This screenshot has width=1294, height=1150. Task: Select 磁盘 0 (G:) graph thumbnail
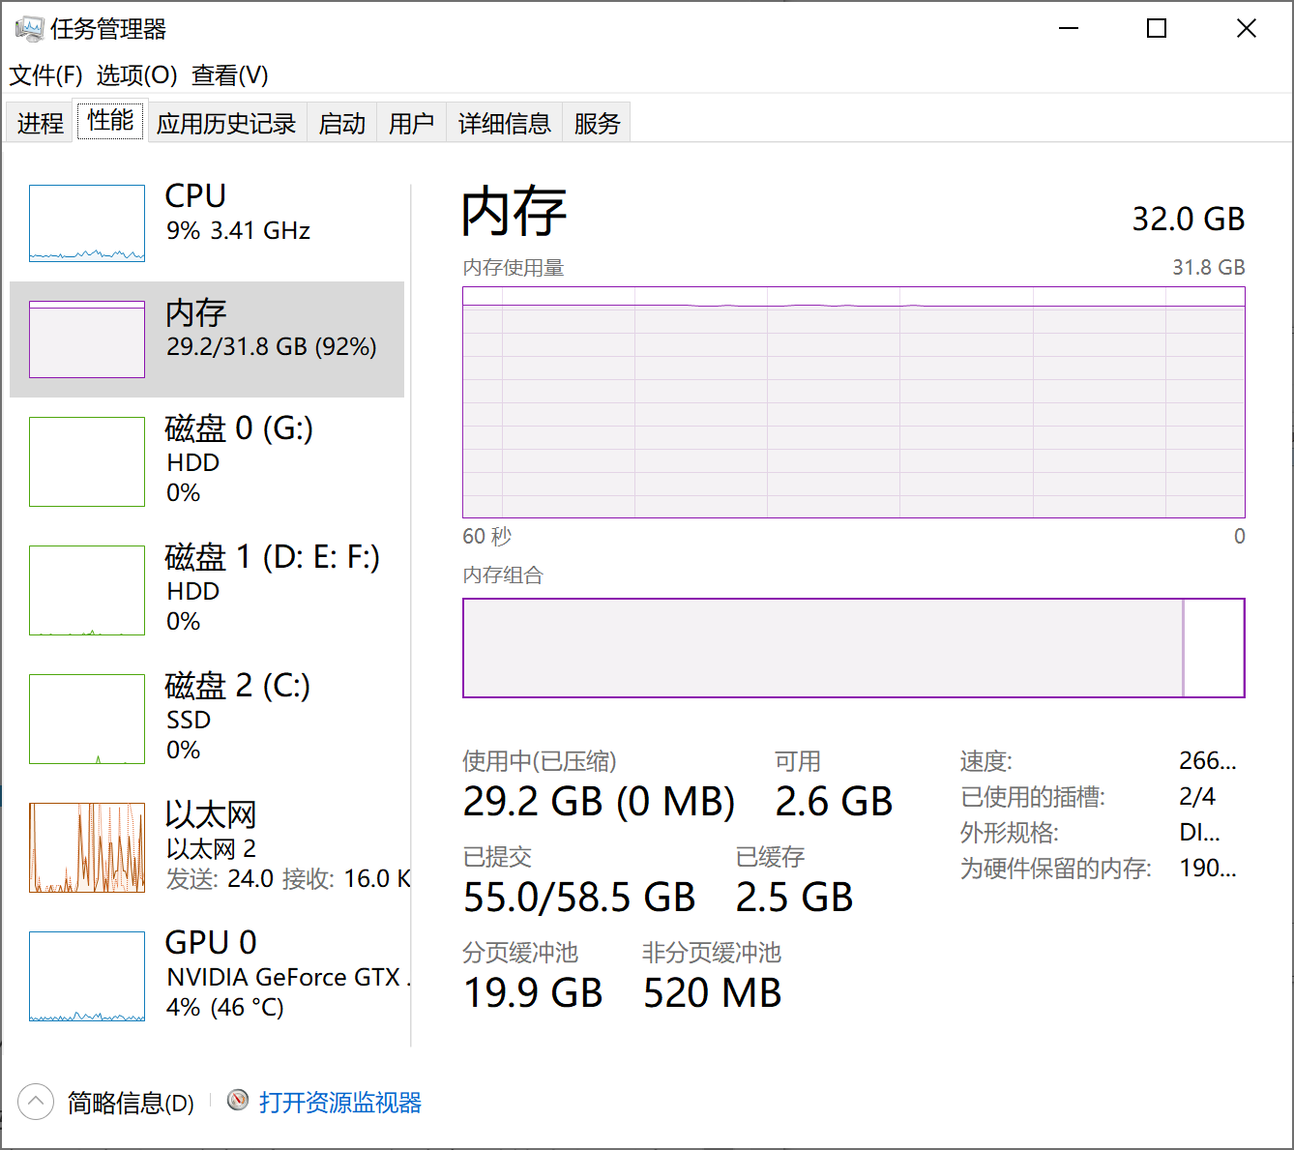[x=87, y=461]
